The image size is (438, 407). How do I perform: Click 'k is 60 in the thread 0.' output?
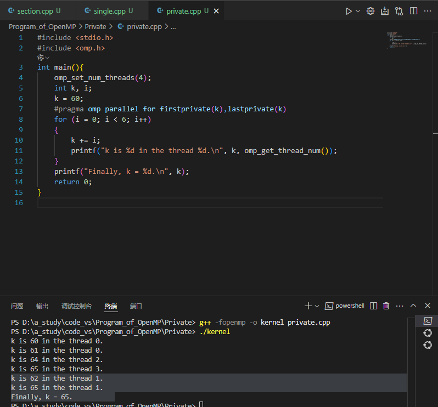(57, 341)
